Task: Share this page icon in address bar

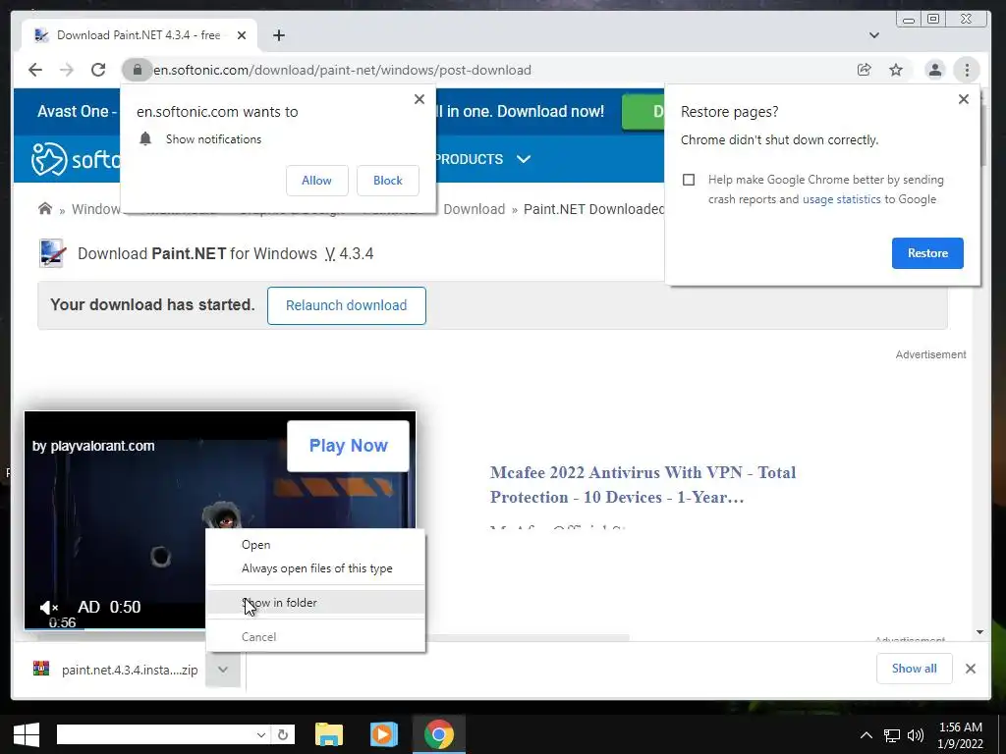Action: pyautogui.click(x=865, y=70)
